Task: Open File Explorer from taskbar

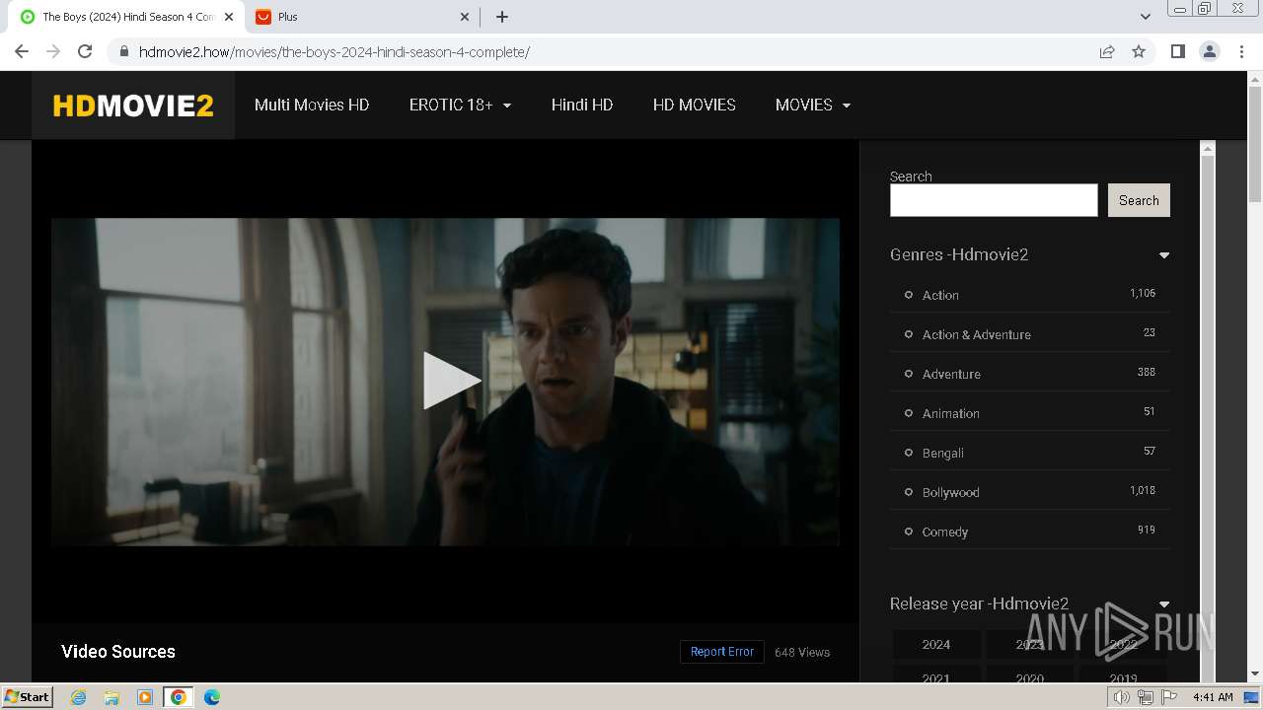Action: 111,697
